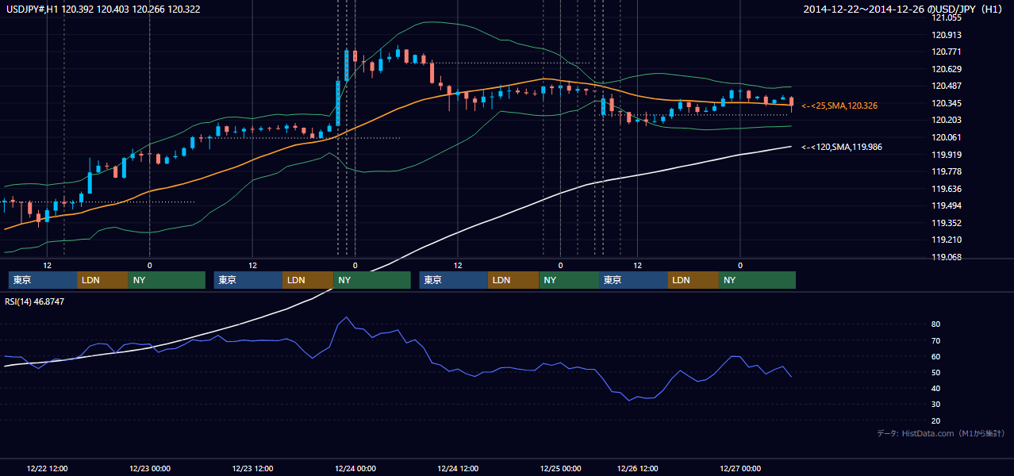Click price axis value 119.210
The width and height of the screenshot is (1014, 476).
[x=947, y=240]
